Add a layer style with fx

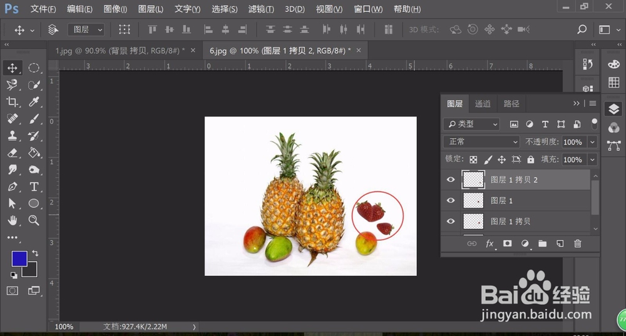tap(490, 243)
